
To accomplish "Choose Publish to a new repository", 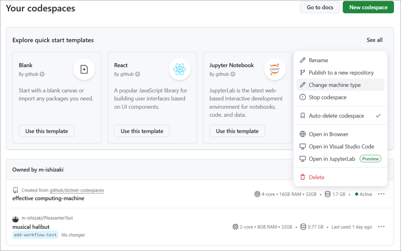I will (340, 73).
